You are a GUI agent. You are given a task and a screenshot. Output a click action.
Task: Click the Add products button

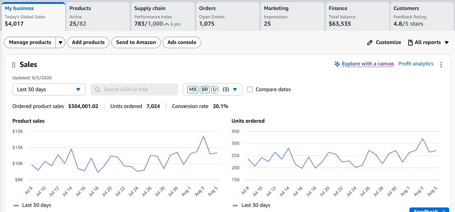[88, 43]
